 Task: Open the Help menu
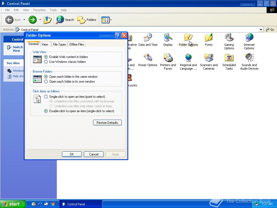64,10
